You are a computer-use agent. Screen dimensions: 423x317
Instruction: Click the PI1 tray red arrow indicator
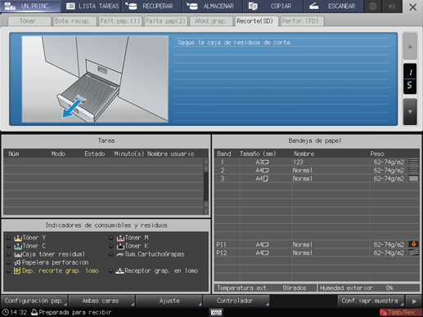pyautogui.click(x=414, y=244)
